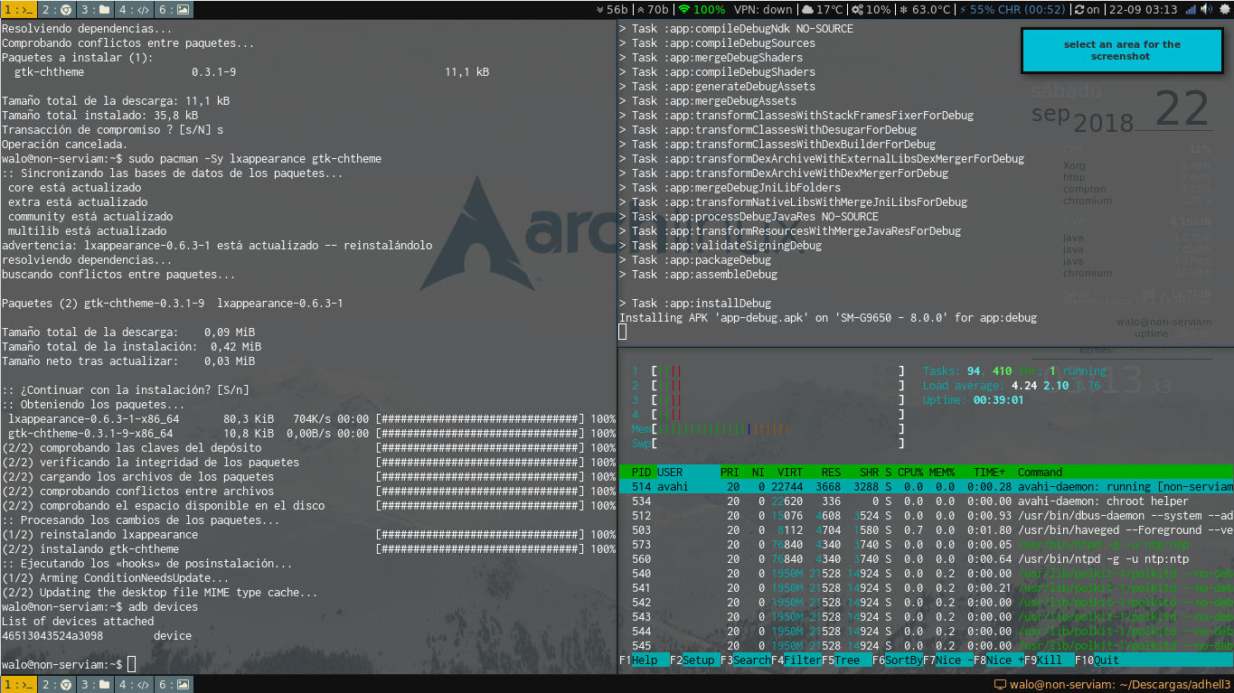Sort htop by PID column header
1234x693 pixels.
(x=641, y=473)
